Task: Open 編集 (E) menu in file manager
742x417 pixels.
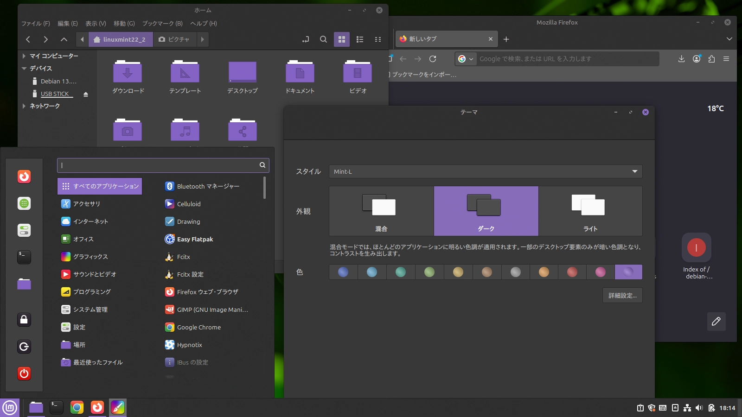Action: point(68,24)
